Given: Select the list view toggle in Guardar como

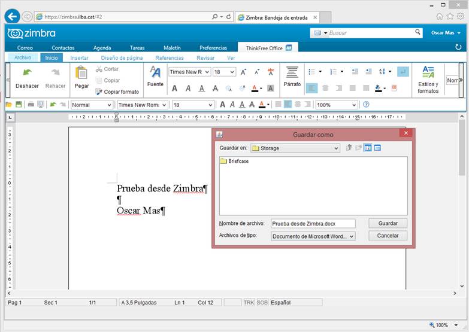Looking at the screenshot, I should [x=368, y=148].
